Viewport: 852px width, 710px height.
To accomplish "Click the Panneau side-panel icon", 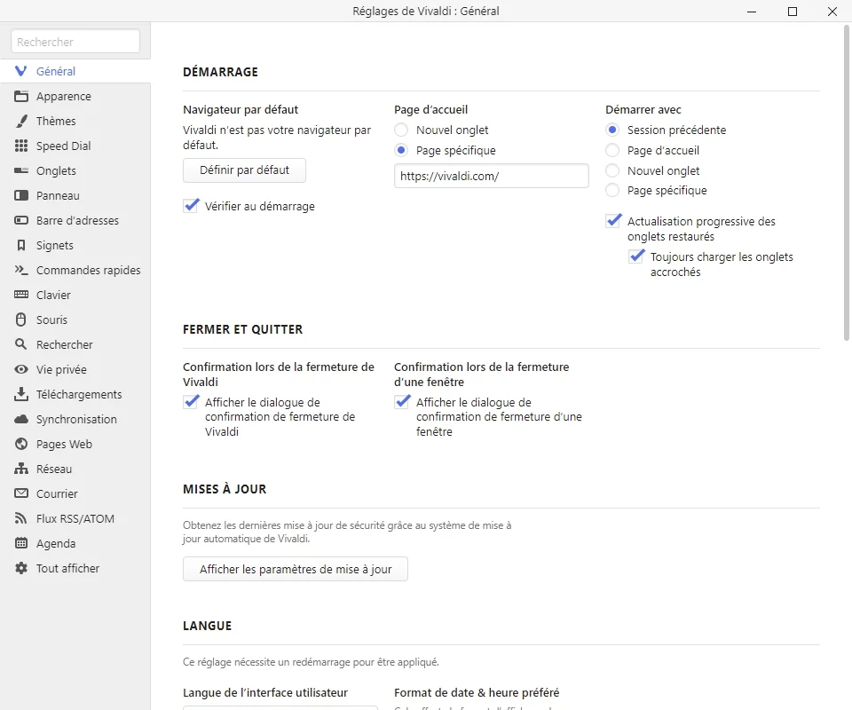I will [x=20, y=195].
